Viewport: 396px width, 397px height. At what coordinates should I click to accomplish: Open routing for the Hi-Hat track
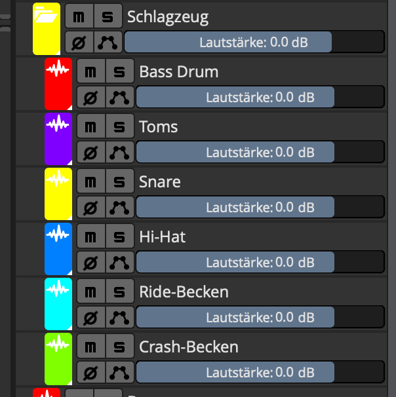coord(119,263)
